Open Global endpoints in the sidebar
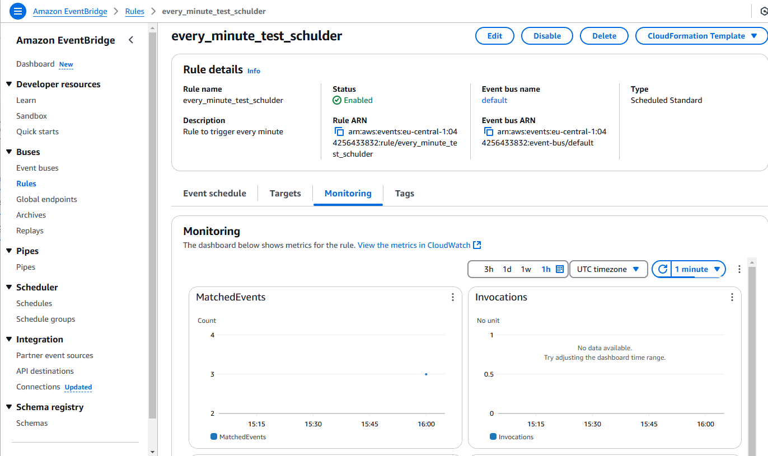This screenshot has height=456, width=768. (47, 199)
